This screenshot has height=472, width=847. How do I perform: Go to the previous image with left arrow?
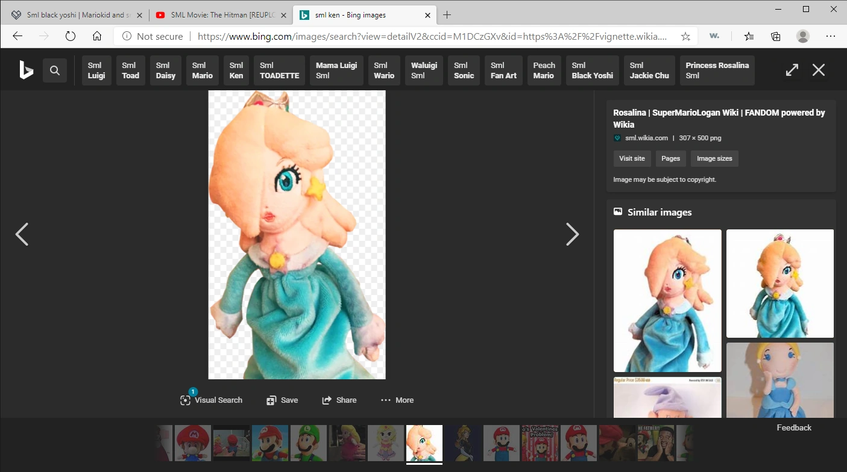coord(22,234)
